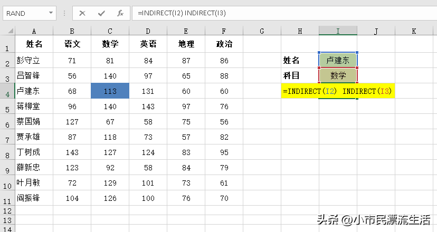This screenshot has width=437, height=232.
Task: Select row 12 header
Action: pos(7,210)
